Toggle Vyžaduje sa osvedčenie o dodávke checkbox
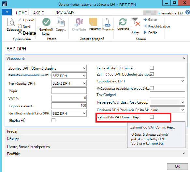Screen dimensions: 190x172 click(x=152, y=88)
